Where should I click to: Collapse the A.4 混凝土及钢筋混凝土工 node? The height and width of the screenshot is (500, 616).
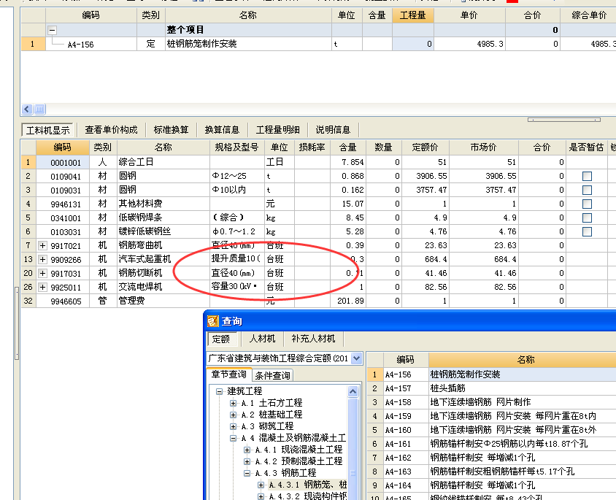(233, 438)
